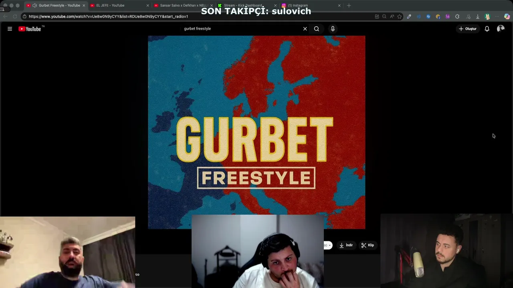Click the purple LR extension icon

coord(448,16)
